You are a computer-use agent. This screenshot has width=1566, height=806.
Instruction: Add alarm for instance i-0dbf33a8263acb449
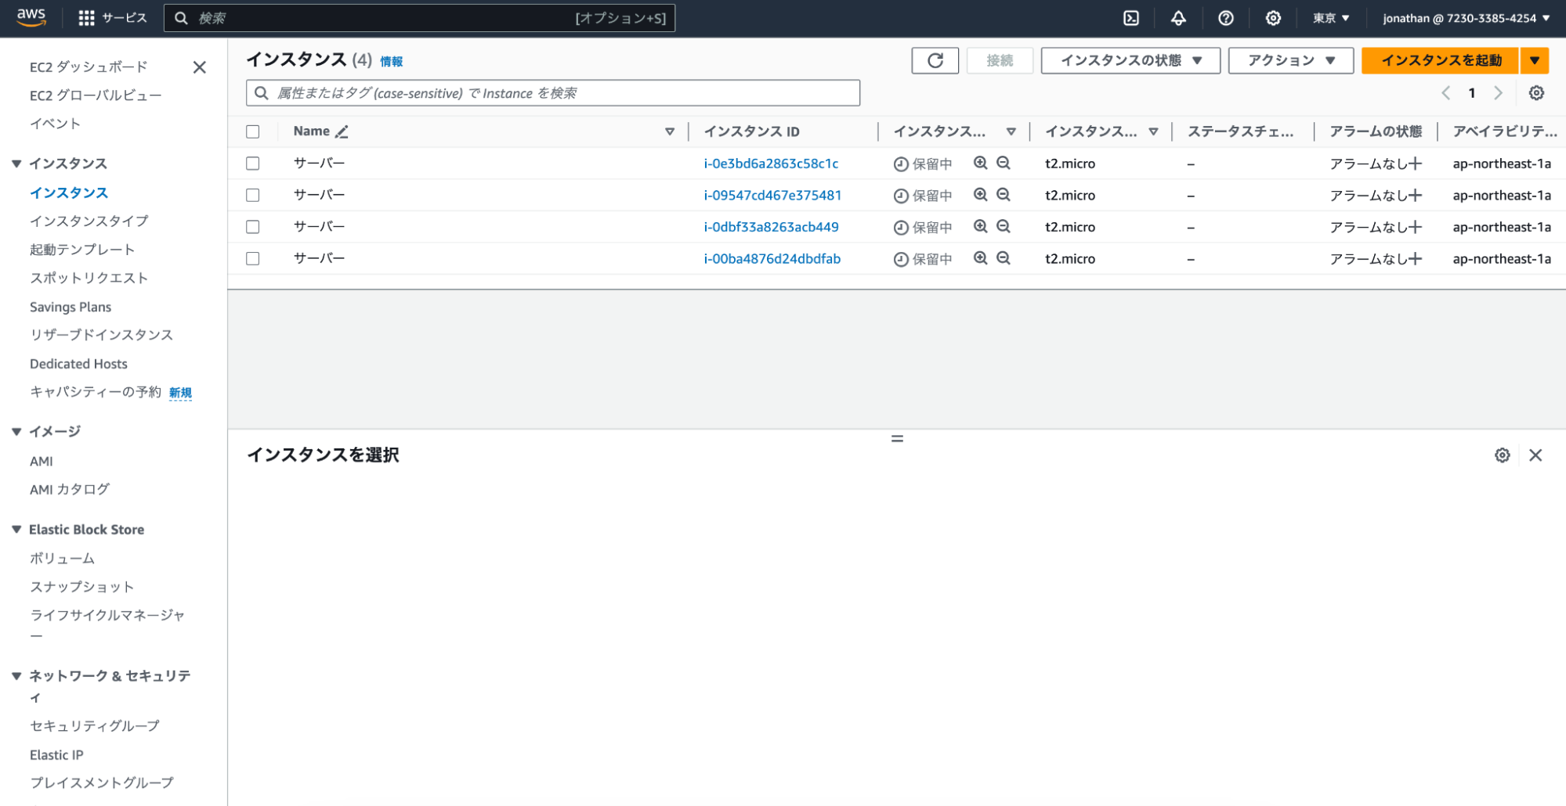click(x=1415, y=227)
